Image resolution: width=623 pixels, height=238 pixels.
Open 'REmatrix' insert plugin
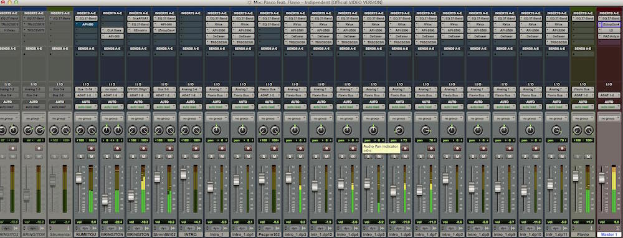[x=140, y=30]
